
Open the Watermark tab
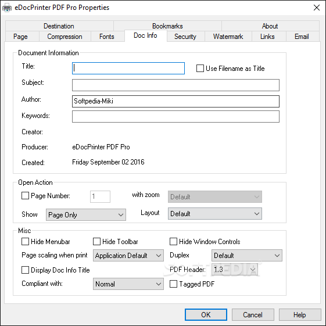click(228, 37)
